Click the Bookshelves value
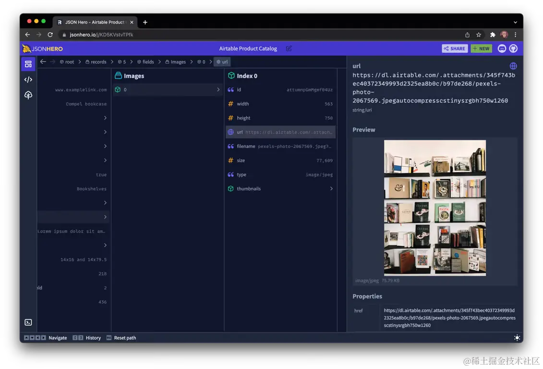Image resolution: width=543 pixels, height=369 pixels. click(92, 189)
